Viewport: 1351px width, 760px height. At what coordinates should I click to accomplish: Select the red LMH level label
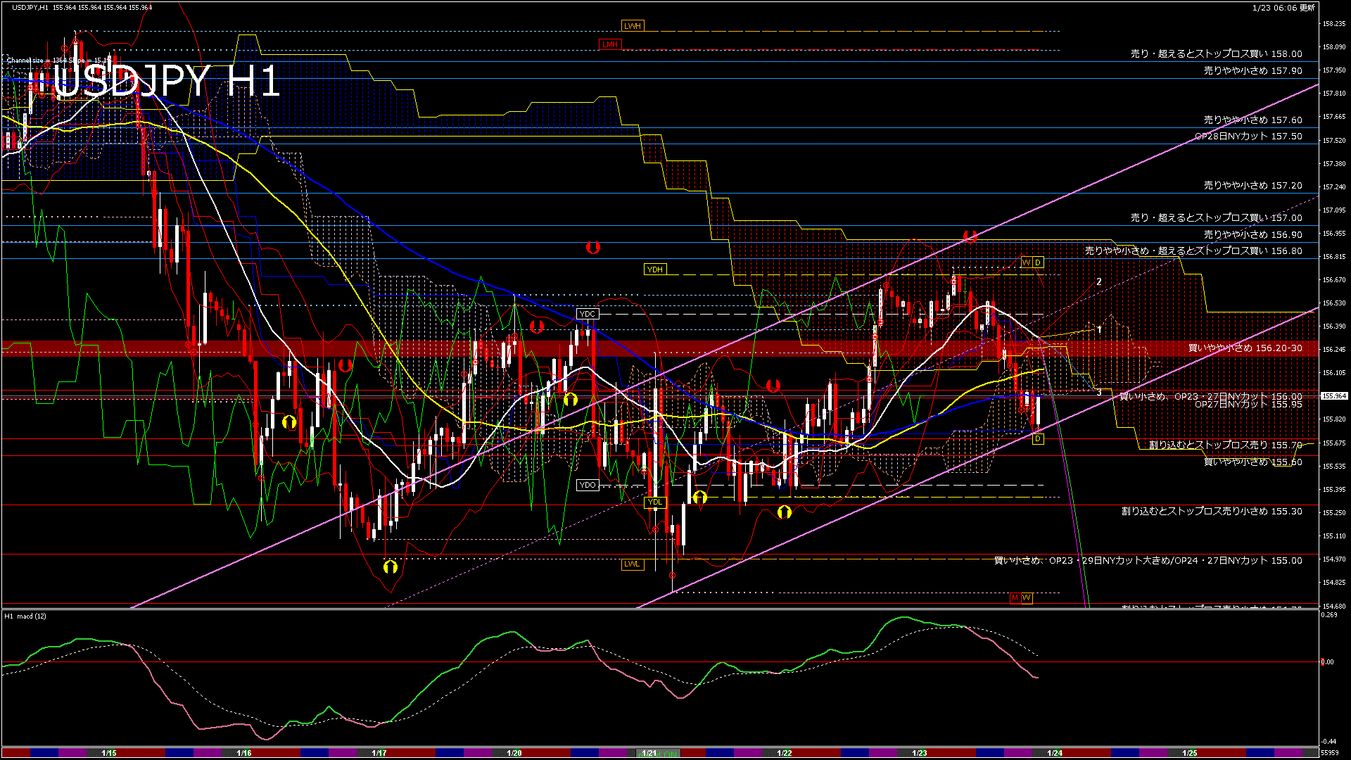click(609, 44)
